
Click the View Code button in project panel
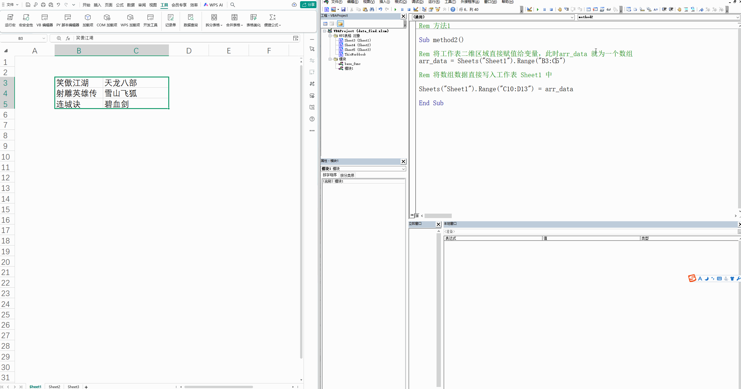click(325, 24)
